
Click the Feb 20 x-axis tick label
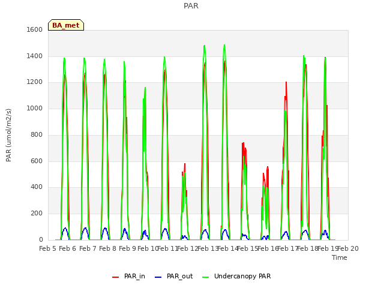[348, 248]
